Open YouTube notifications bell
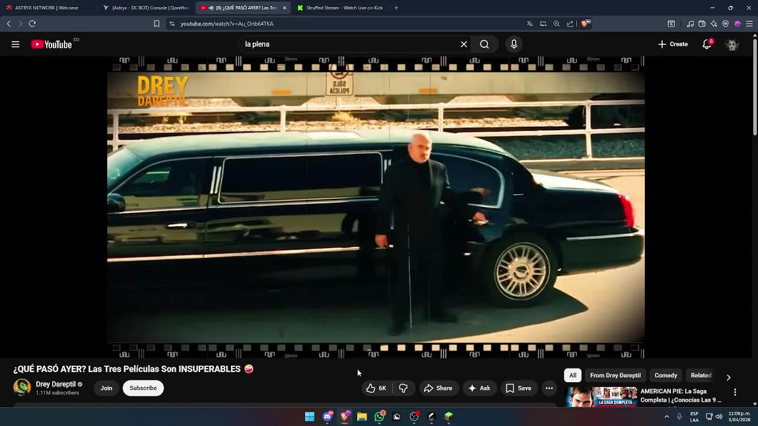Image resolution: width=758 pixels, height=426 pixels. point(706,44)
